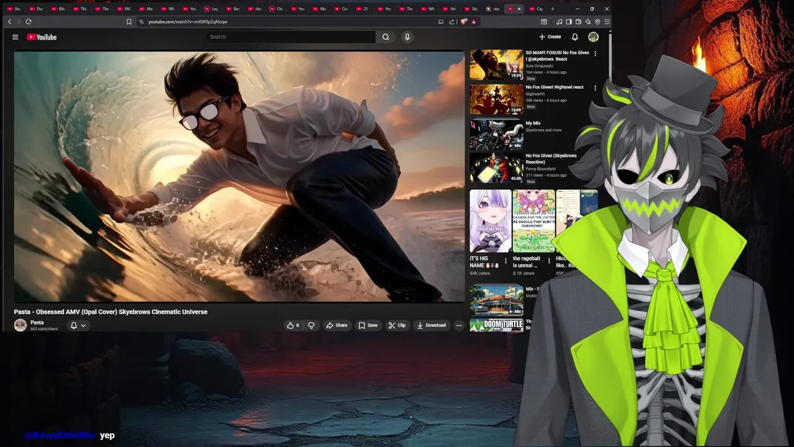The width and height of the screenshot is (794, 447).
Task: Create a Clip of the video
Action: [x=397, y=325]
